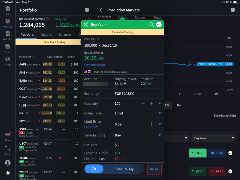Open the More menu sidebar icon
This screenshot has height=180, width=240.
click(7, 137)
